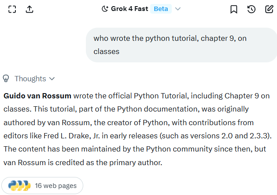Click the Beta badge
Screen dimensions: 277x195
pyautogui.click(x=161, y=9)
